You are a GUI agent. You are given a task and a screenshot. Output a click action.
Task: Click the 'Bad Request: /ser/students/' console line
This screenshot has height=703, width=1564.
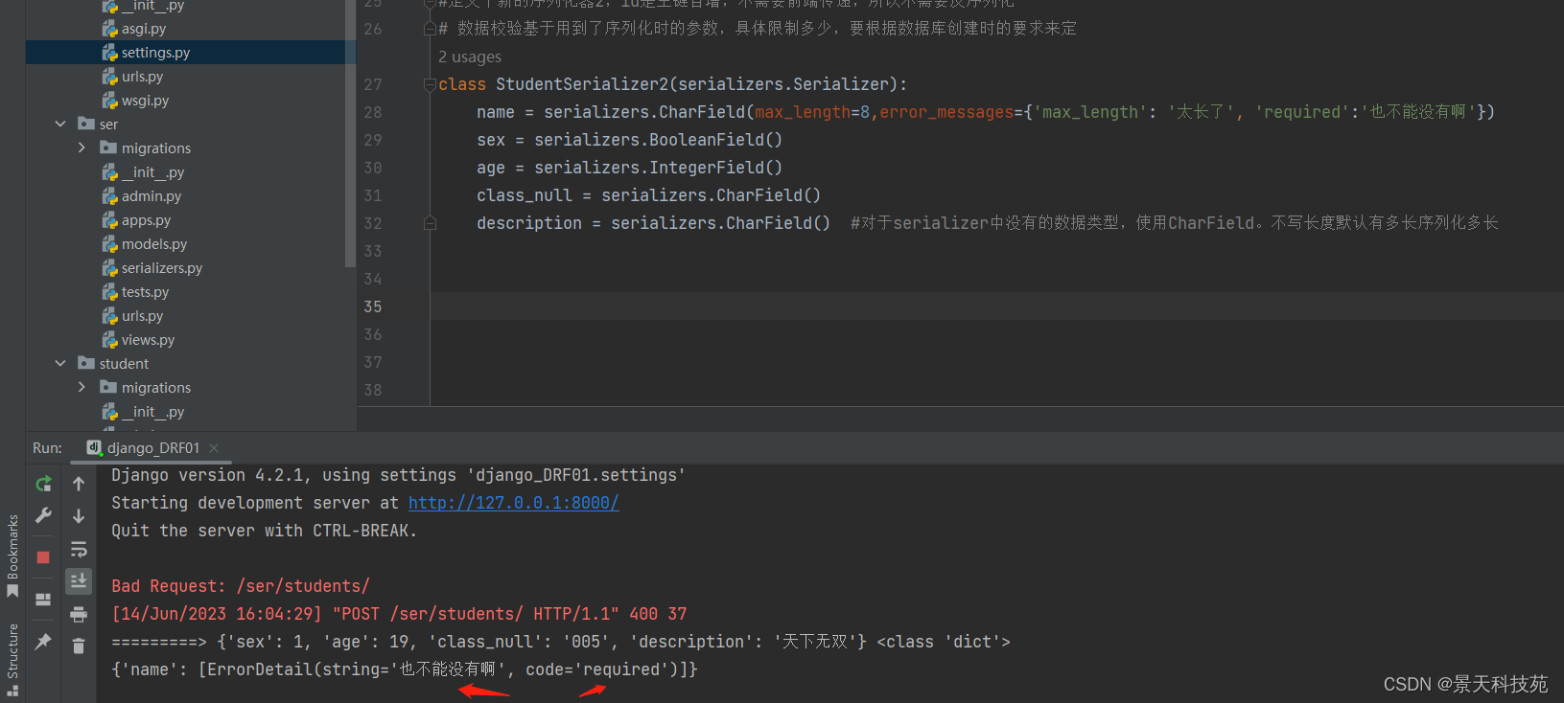click(x=240, y=586)
